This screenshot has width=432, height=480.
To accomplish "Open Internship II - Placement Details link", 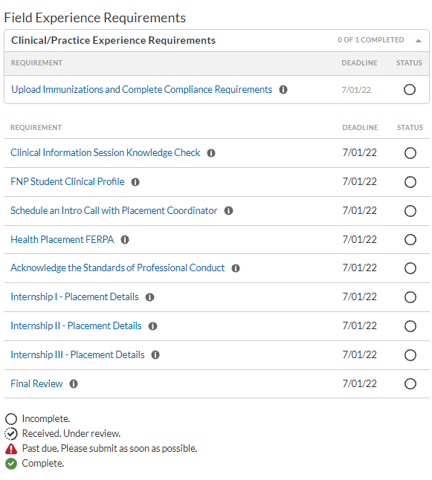I will (x=76, y=325).
